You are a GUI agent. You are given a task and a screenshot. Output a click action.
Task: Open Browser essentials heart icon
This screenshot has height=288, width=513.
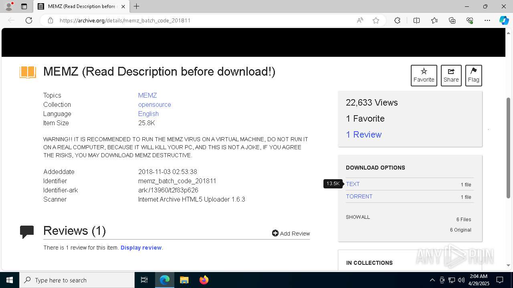[470, 20]
